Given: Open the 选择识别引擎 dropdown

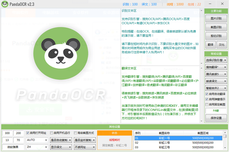Looking at the screenshot, I should pos(216,60).
